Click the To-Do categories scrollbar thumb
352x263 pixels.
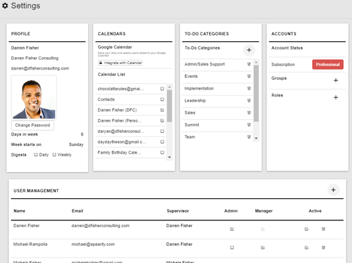(256, 94)
